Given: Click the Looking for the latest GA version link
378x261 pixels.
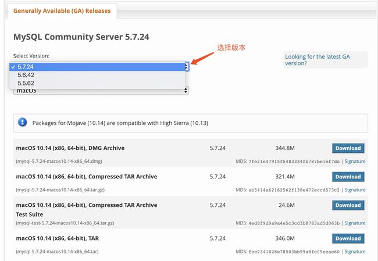Looking at the screenshot, I should [x=318, y=60].
